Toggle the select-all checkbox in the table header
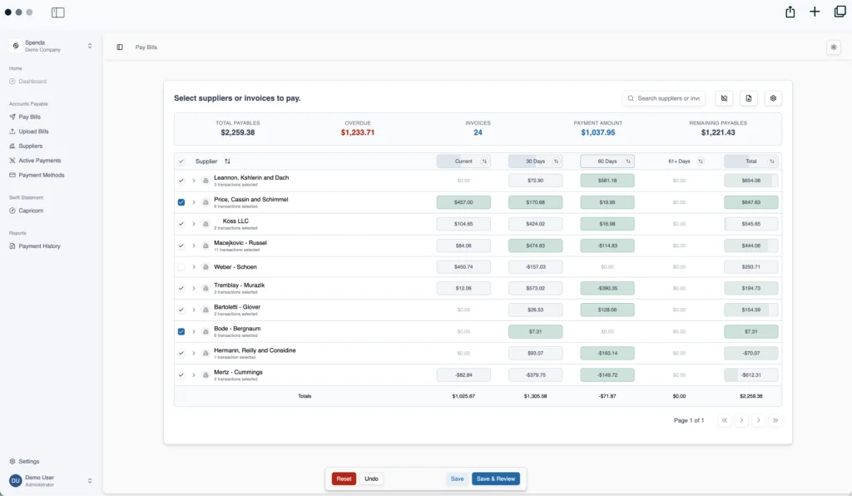This screenshot has height=496, width=852. coord(181,161)
